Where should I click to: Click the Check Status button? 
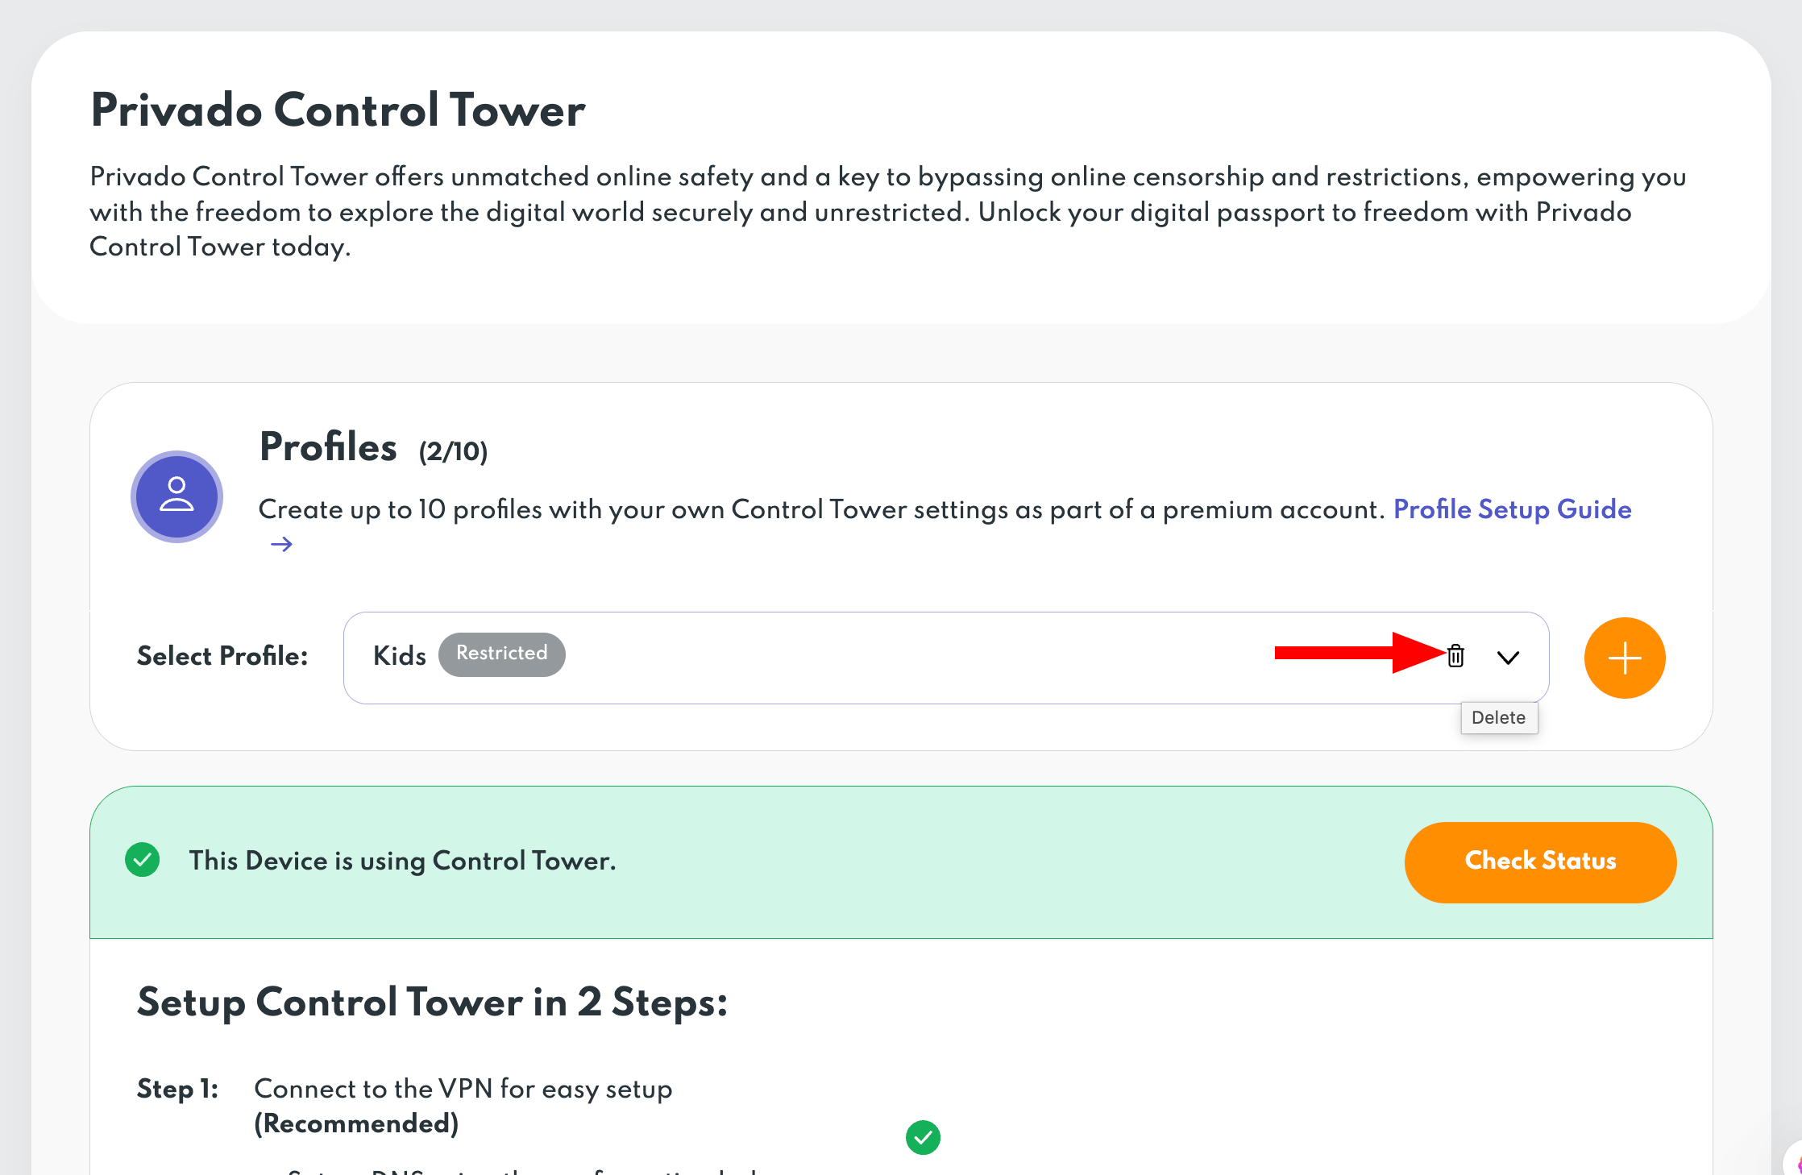(1540, 862)
